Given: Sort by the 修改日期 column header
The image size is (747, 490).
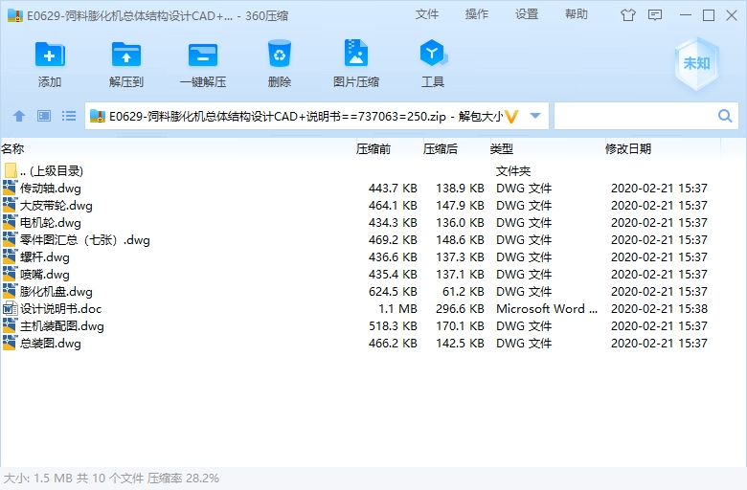Looking at the screenshot, I should pyautogui.click(x=628, y=149).
